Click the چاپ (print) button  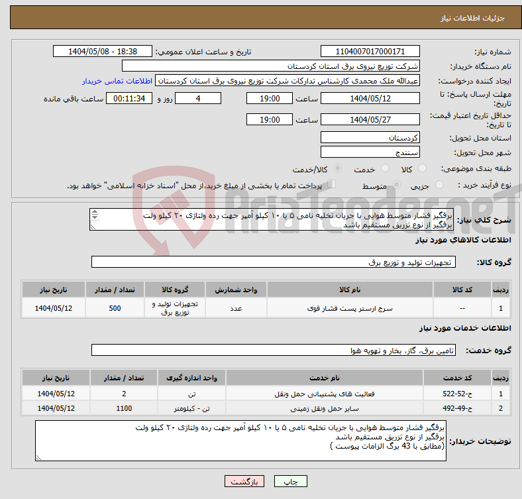click(x=290, y=481)
